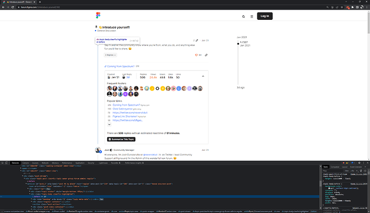
Task: Expand the div class post-stream node
Action: 23,176
